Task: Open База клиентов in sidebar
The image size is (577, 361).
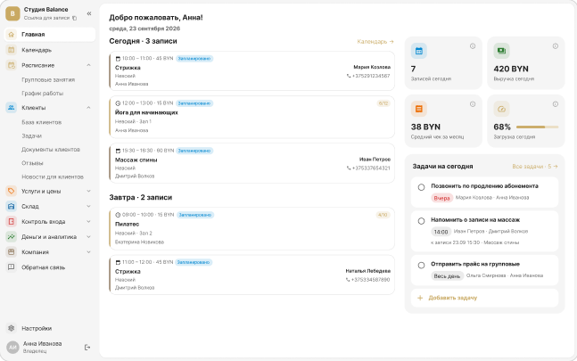Action: [x=42, y=122]
